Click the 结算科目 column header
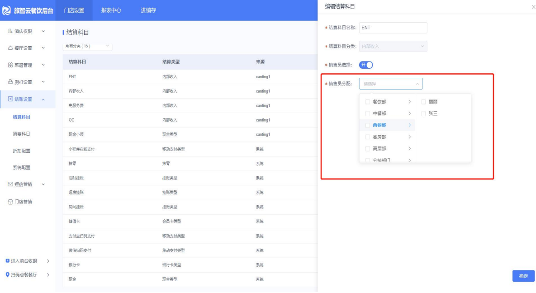Image resolution: width=536 pixels, height=293 pixels. coord(77,62)
